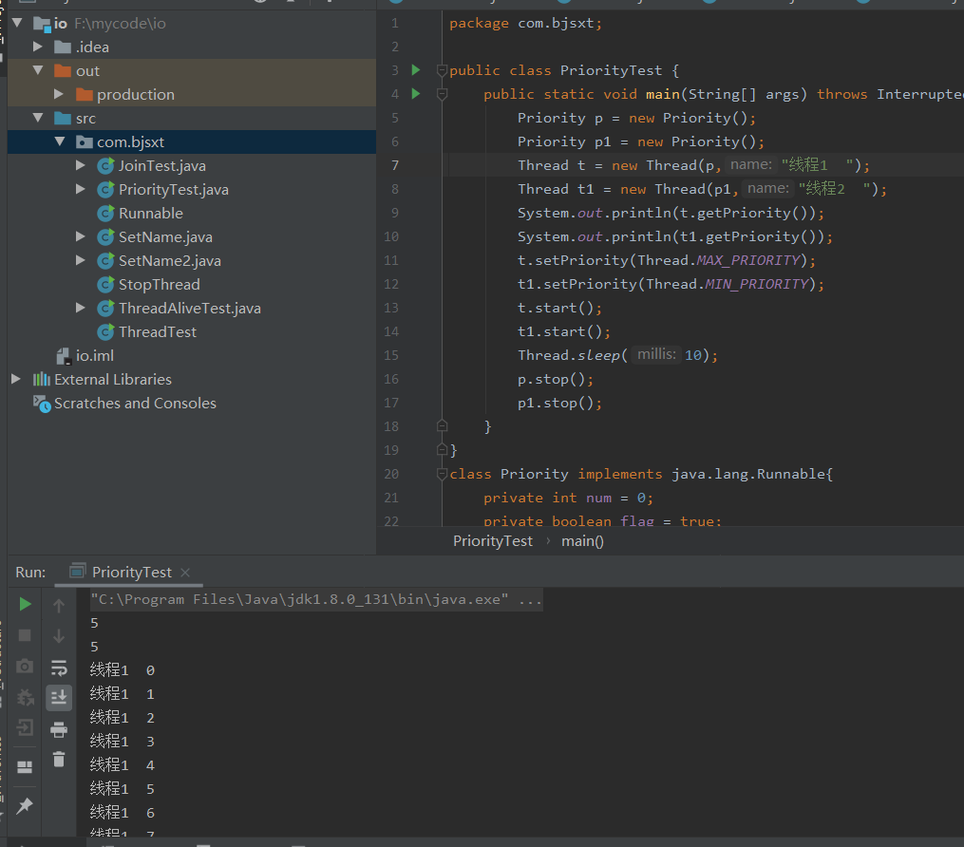Image resolution: width=964 pixels, height=847 pixels.
Task: Fold the main method at line 4
Action: tap(442, 94)
